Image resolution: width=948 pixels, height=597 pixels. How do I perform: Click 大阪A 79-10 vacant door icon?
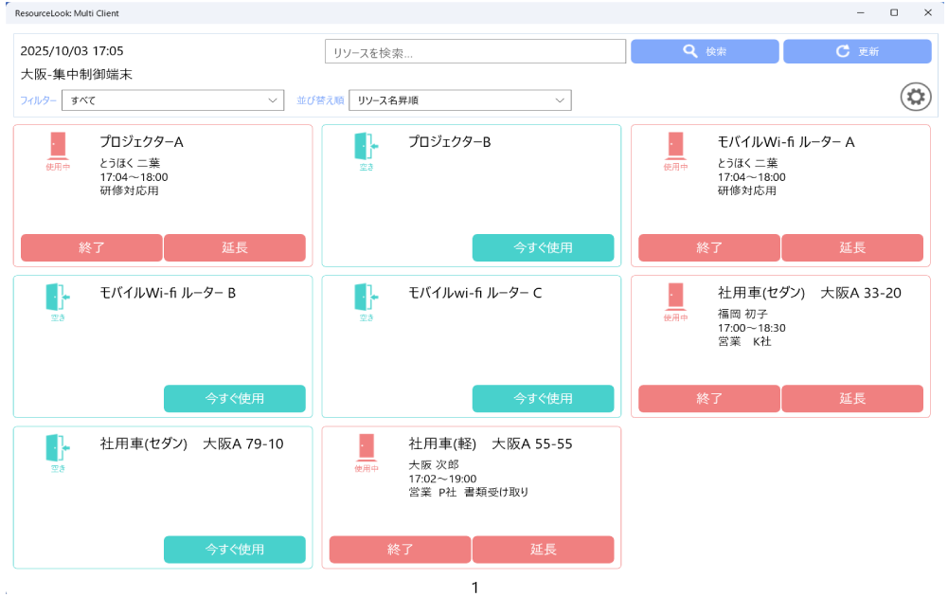point(58,448)
